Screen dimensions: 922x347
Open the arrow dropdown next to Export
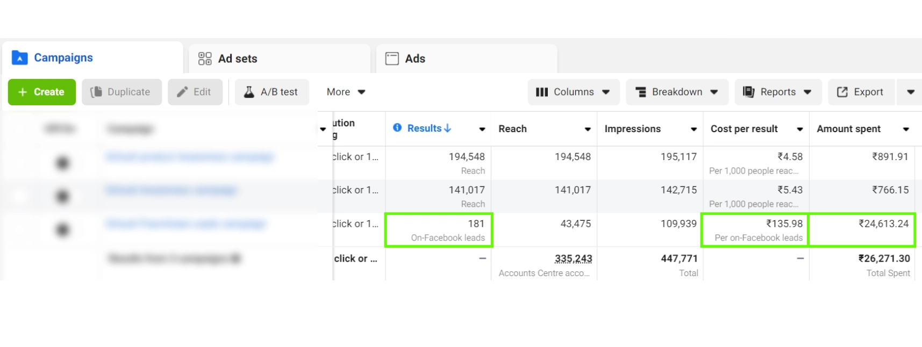tap(910, 92)
